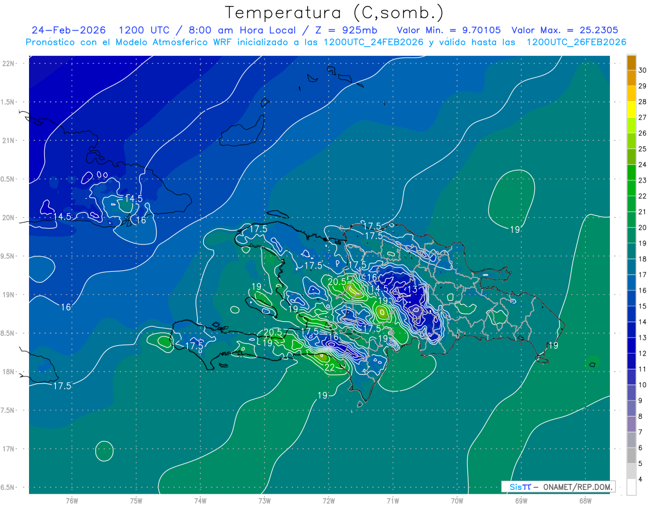Click the 1200UTC_26FEB2026 valid-until text
Screen dimensions: 657x508
(x=577, y=42)
